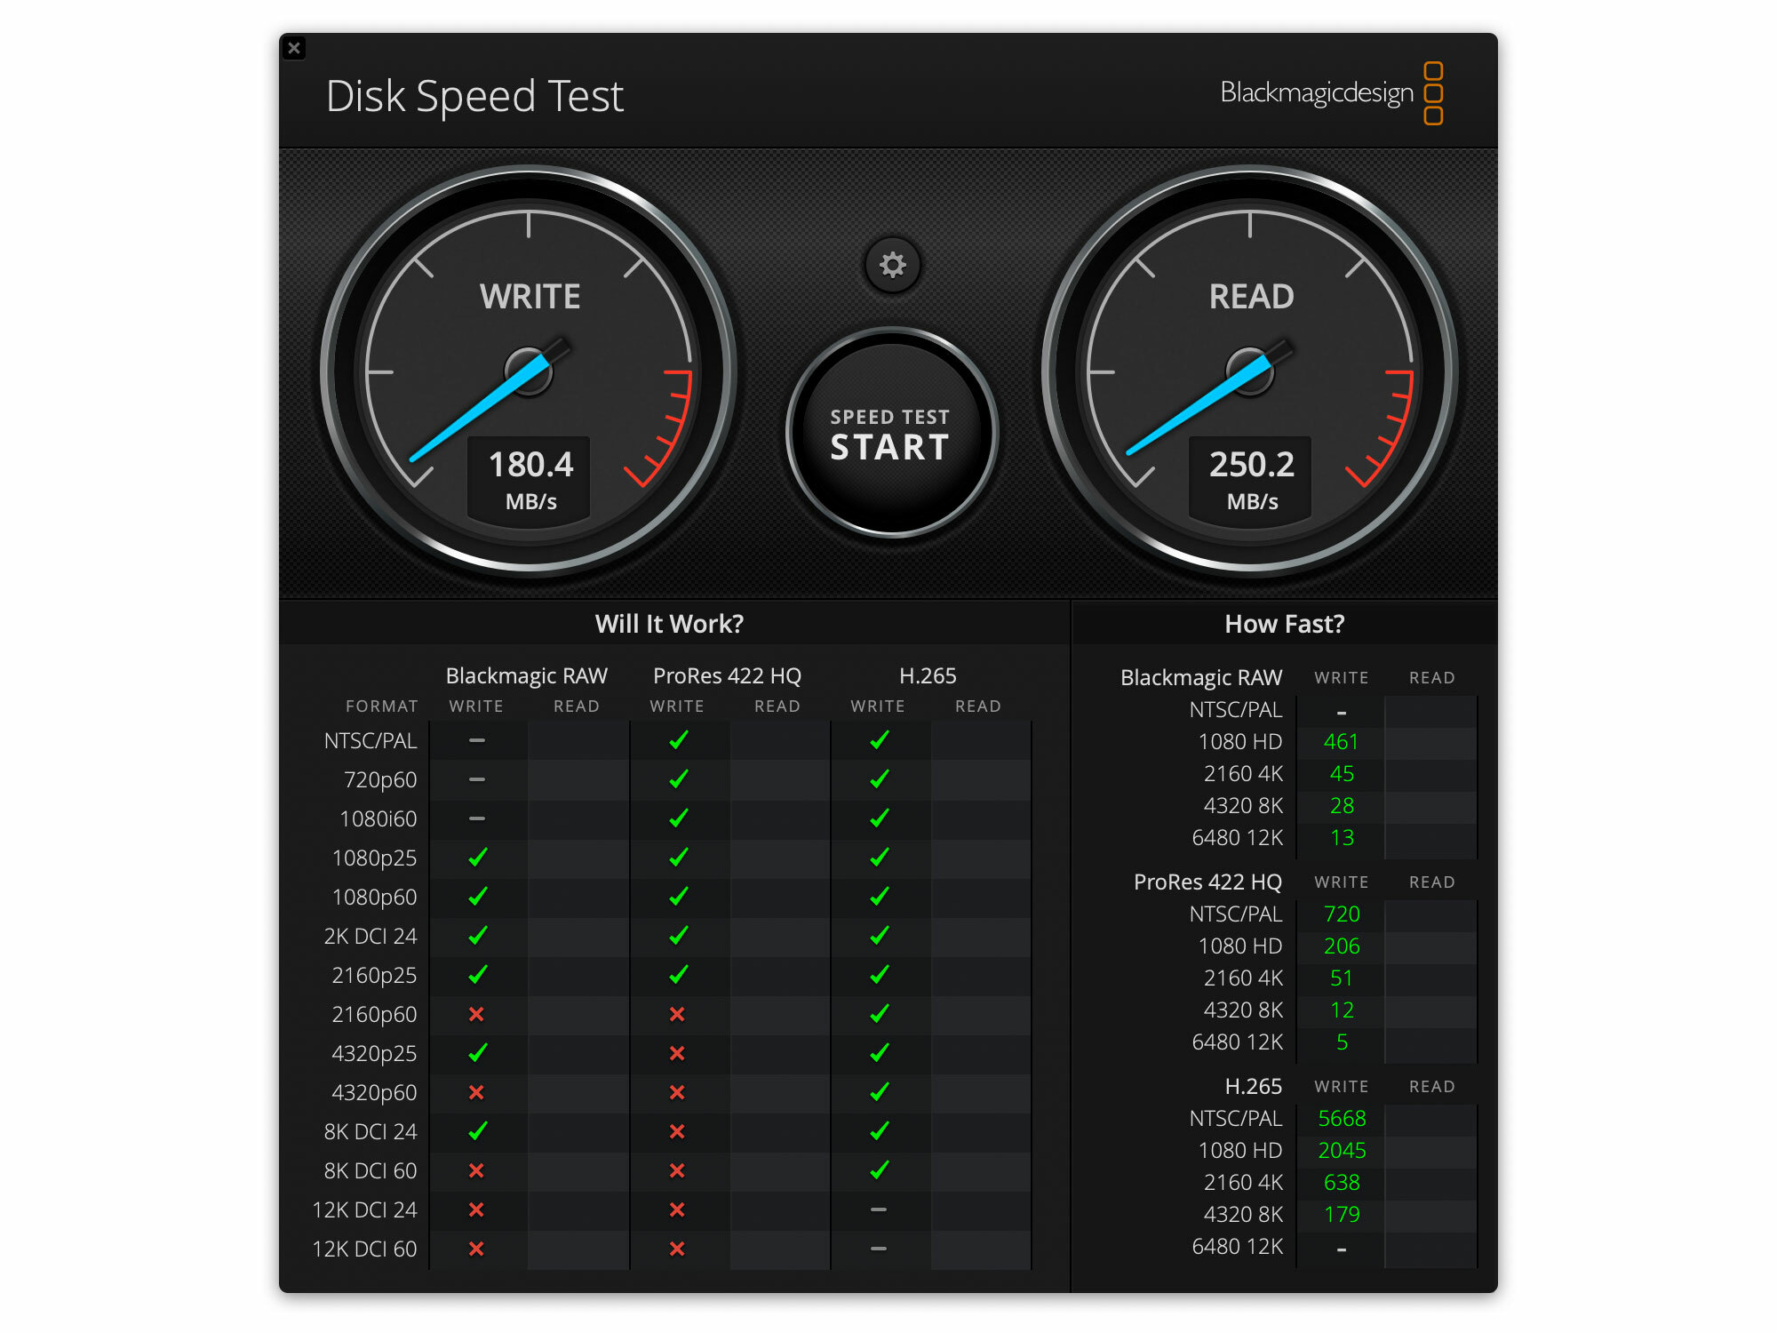Click the 180.4 MB/s write readout

530,477
